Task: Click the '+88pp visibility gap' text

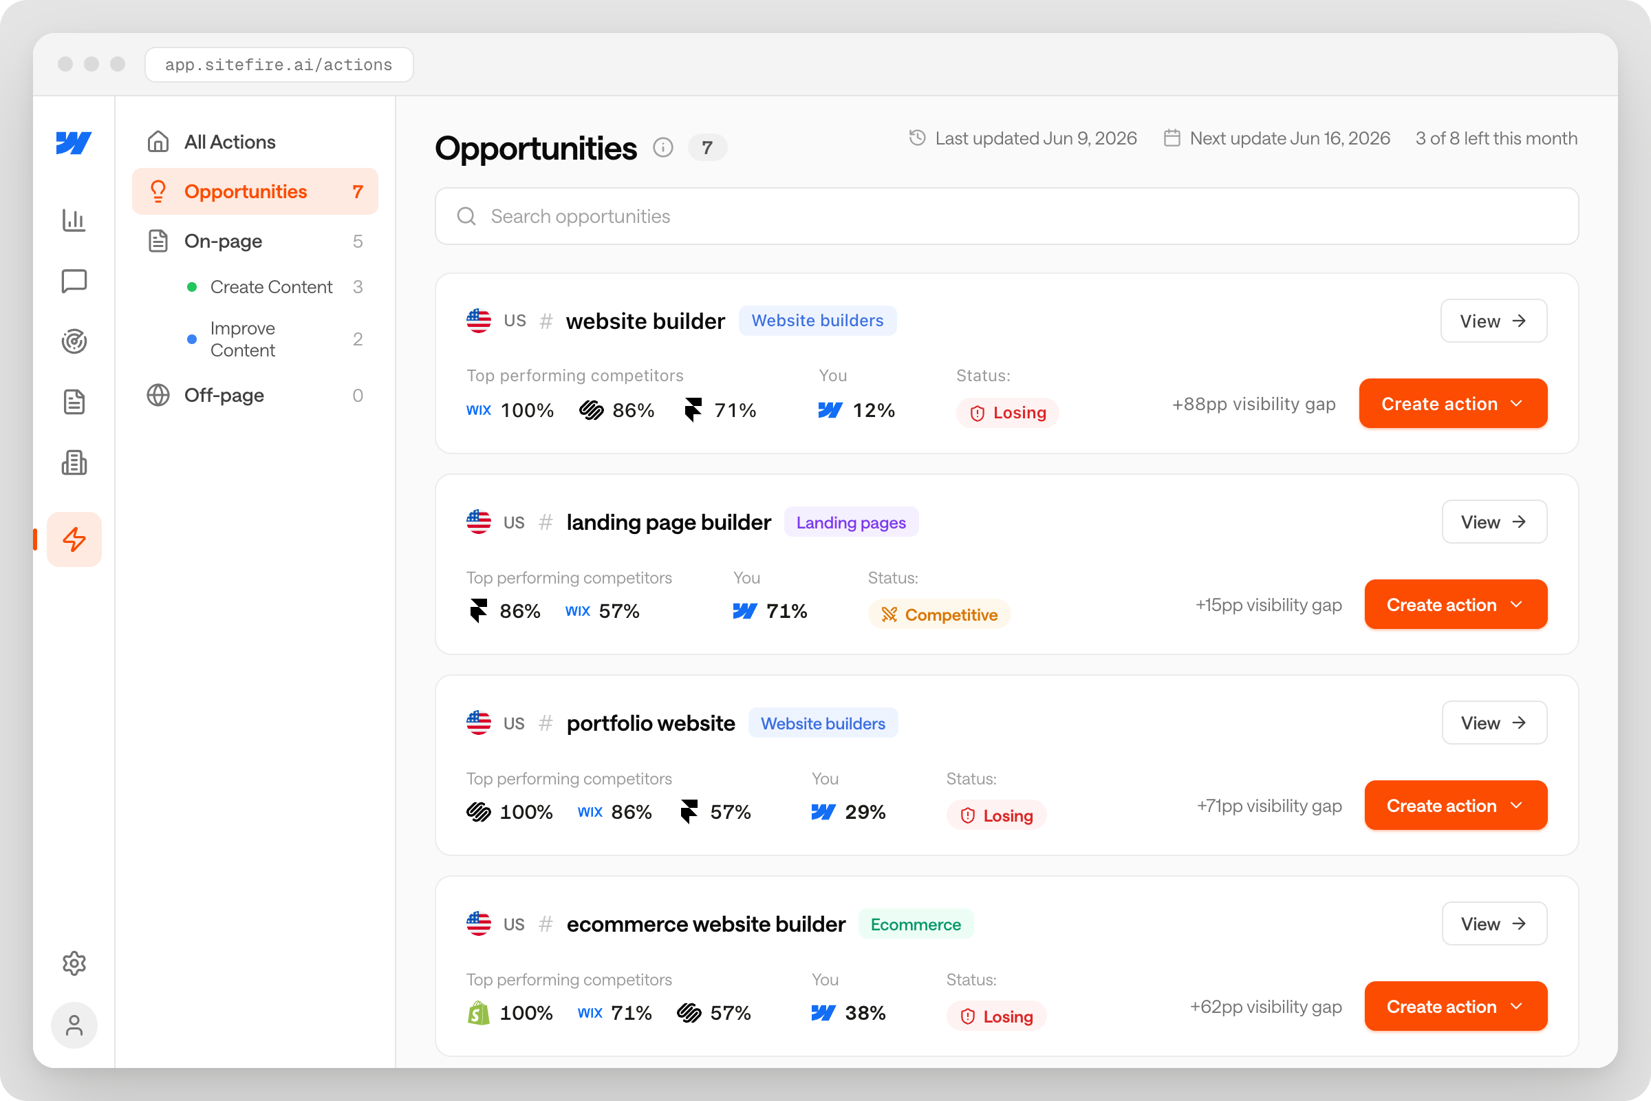Action: click(x=1253, y=404)
